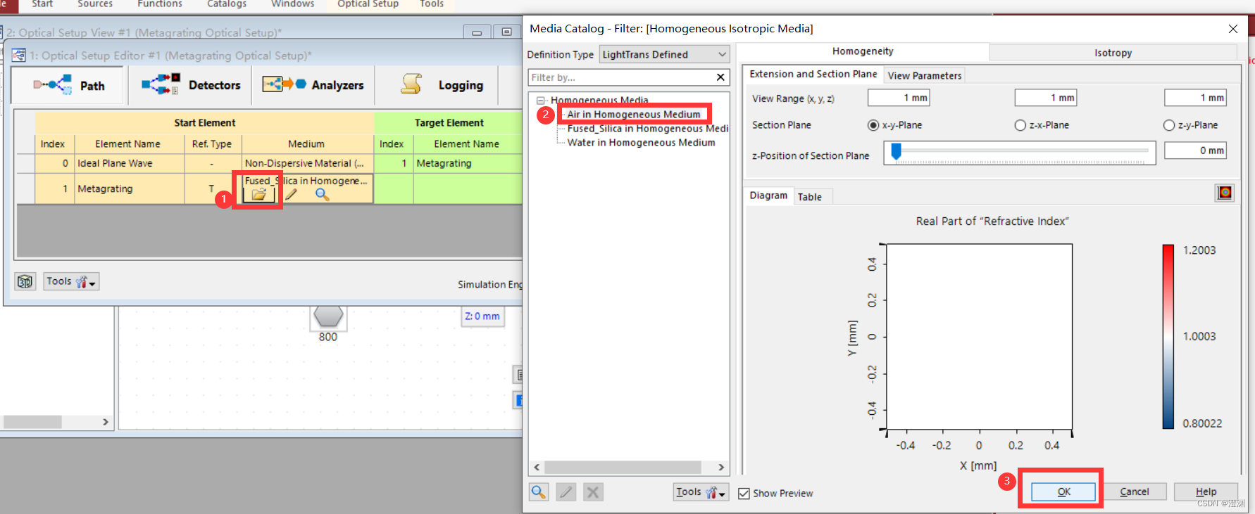
Task: Click the pencil edit button in the Media Catalog
Action: click(x=566, y=492)
